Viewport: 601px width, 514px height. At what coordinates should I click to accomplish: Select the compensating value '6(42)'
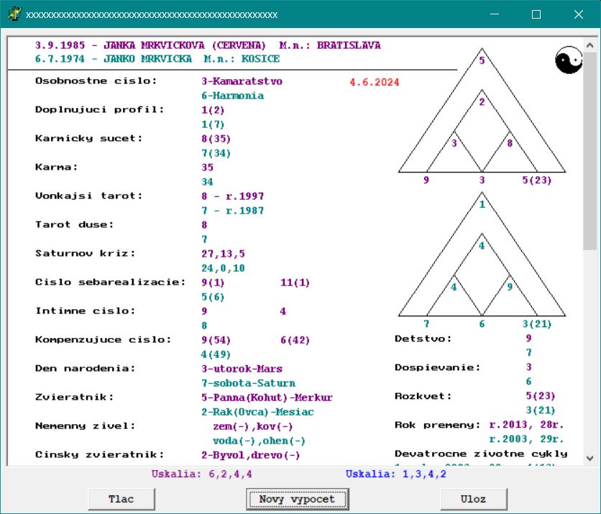[x=295, y=340]
